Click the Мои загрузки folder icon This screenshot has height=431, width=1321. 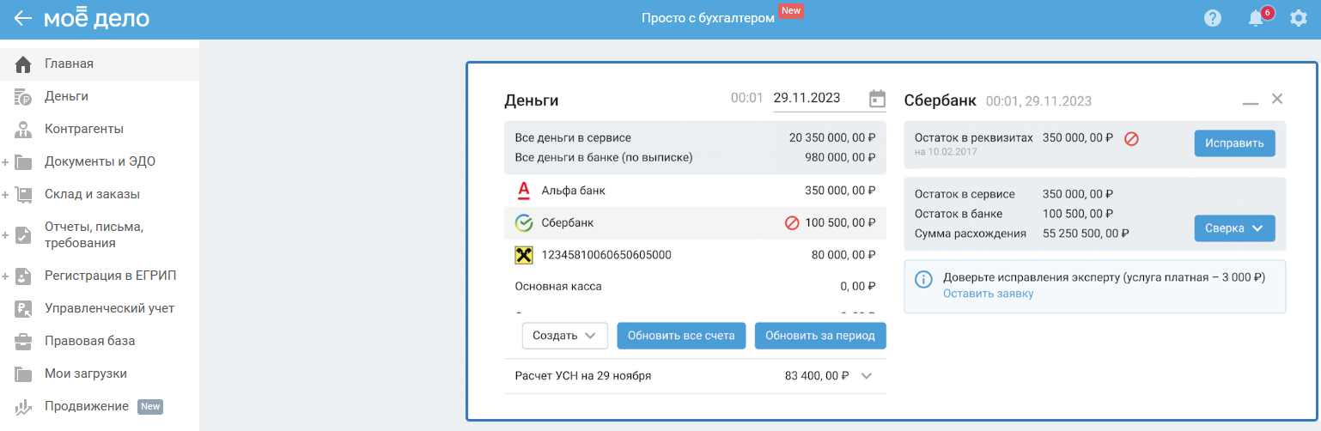23,373
